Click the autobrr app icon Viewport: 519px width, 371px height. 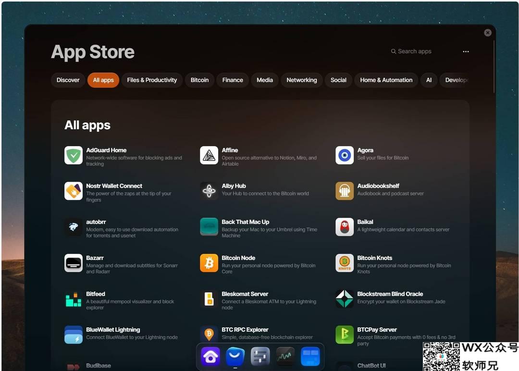tap(74, 227)
